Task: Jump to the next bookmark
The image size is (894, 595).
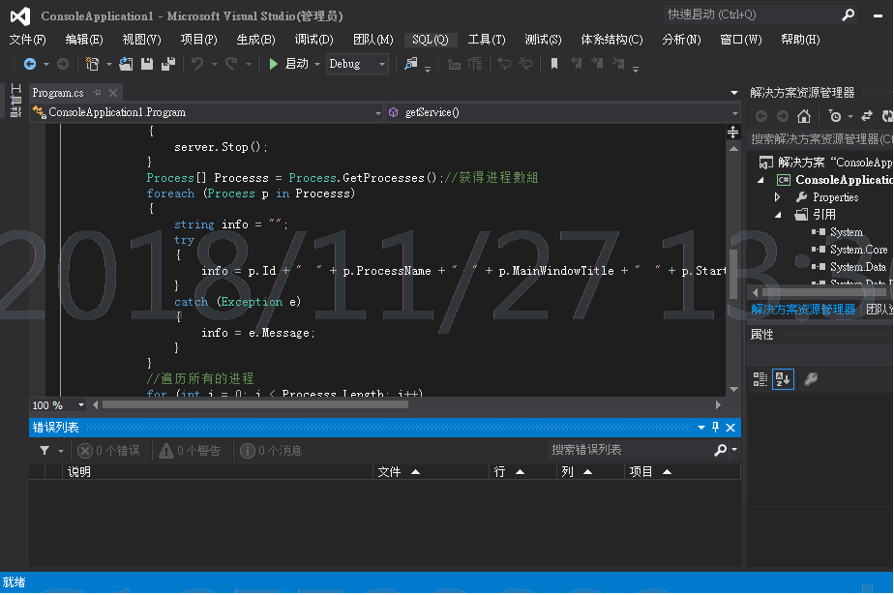Action: click(597, 65)
